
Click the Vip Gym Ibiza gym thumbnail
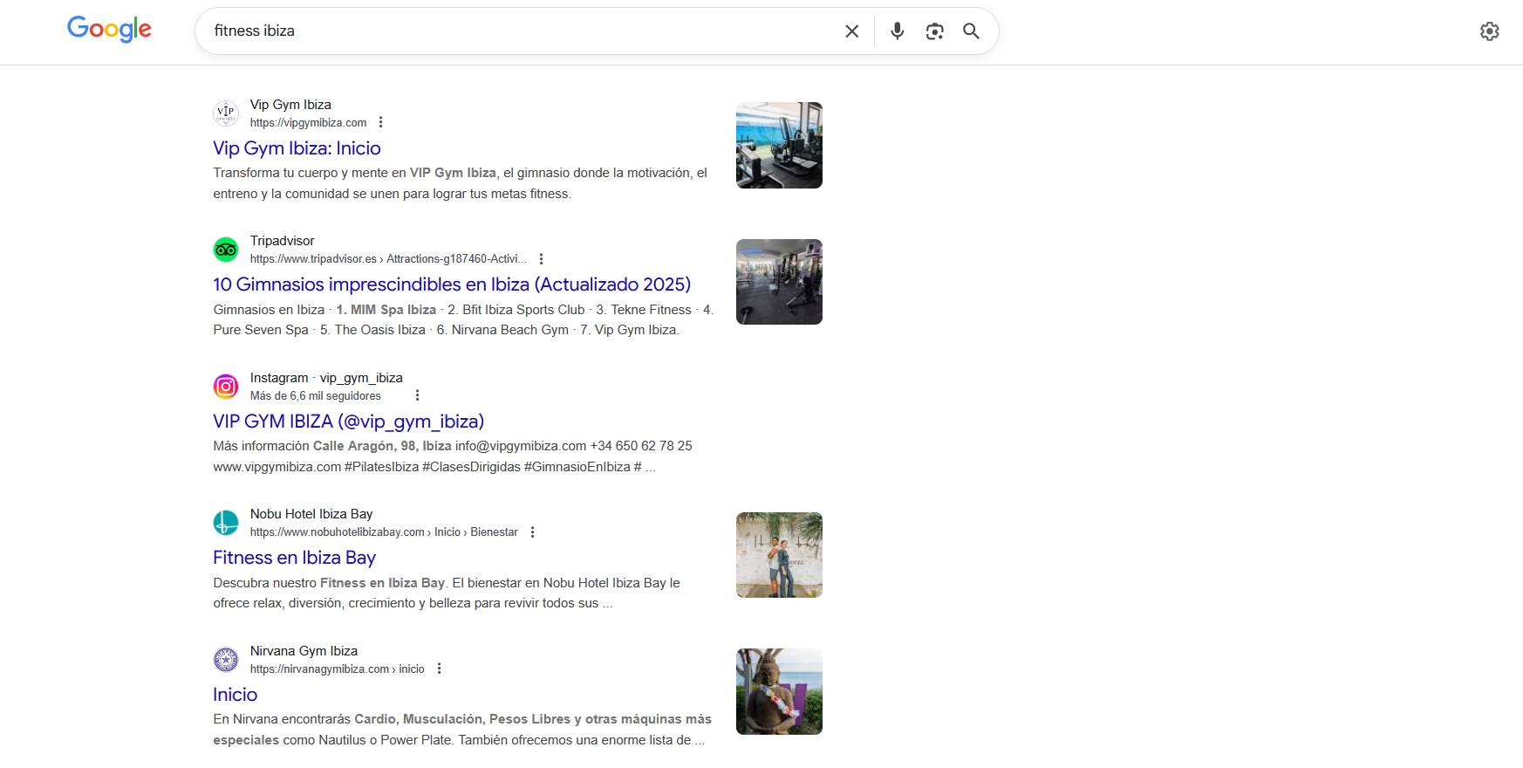779,145
